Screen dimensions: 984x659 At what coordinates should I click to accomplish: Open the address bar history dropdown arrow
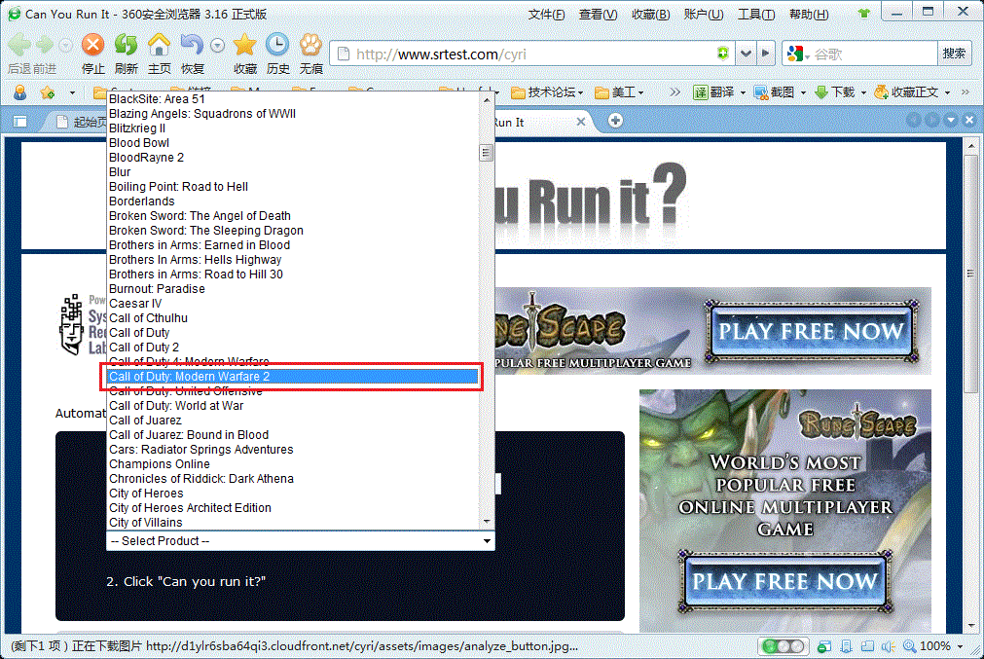point(746,54)
